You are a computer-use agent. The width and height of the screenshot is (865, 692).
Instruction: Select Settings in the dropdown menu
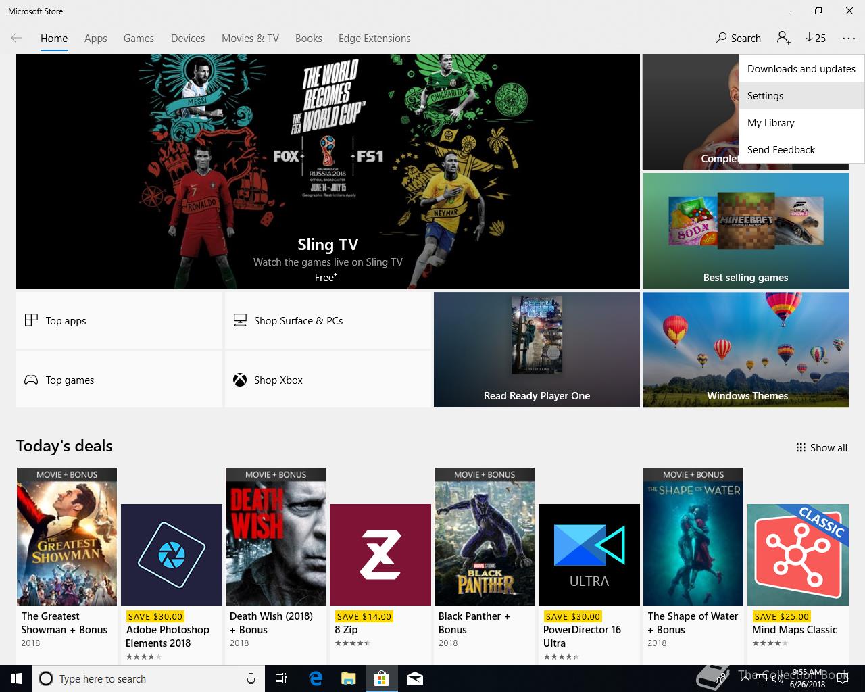(x=801, y=96)
